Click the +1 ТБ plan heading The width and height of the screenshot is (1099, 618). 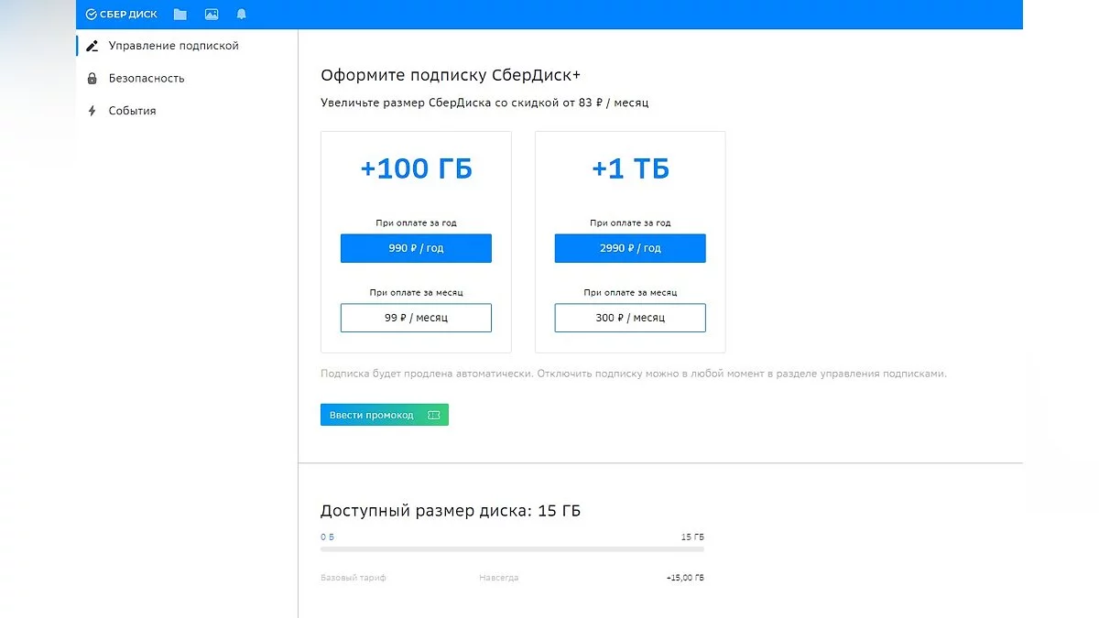630,169
